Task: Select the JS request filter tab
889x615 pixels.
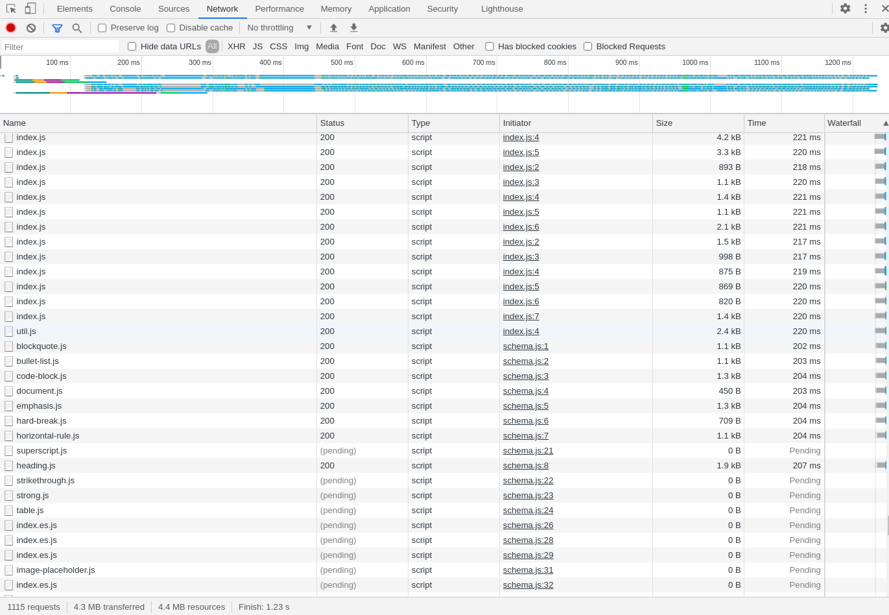Action: click(257, 46)
